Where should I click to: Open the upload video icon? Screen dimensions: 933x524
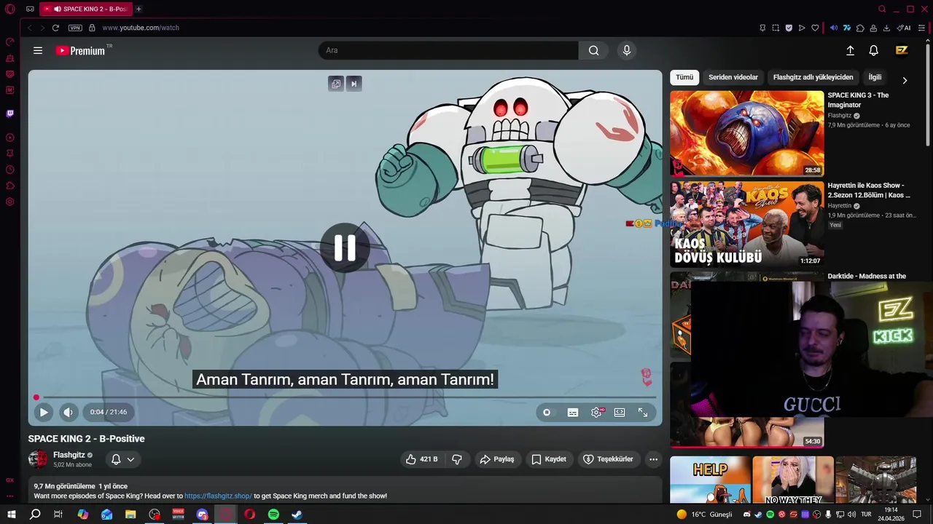pyautogui.click(x=850, y=50)
